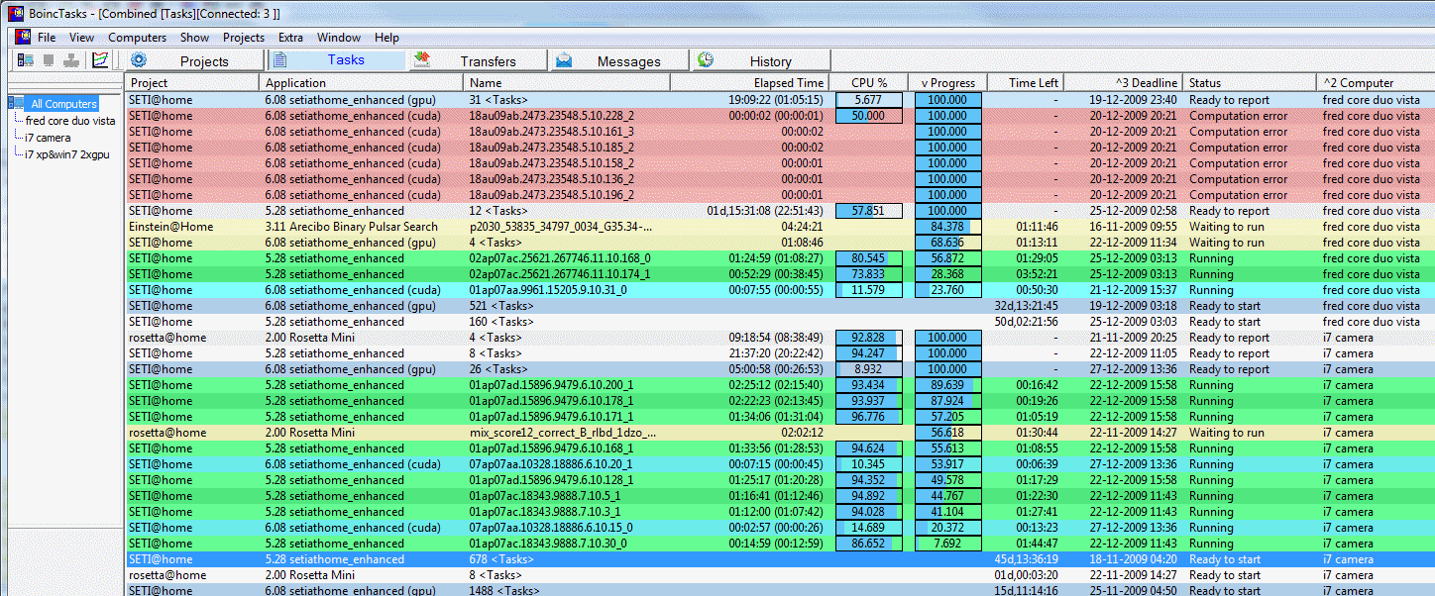Screen dimensions: 1435x596
Task: Click progress bar showing 84.378
Action: (948, 227)
